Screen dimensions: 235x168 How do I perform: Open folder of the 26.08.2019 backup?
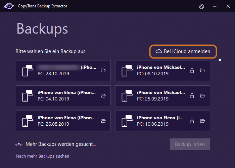coord(103,121)
